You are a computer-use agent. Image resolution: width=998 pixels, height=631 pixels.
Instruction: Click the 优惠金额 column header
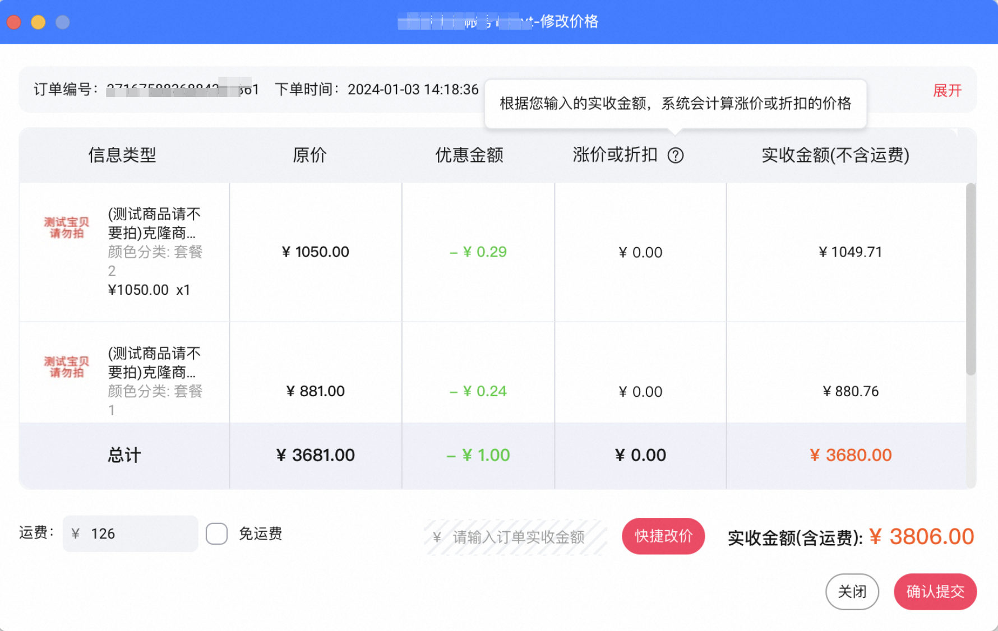click(469, 155)
